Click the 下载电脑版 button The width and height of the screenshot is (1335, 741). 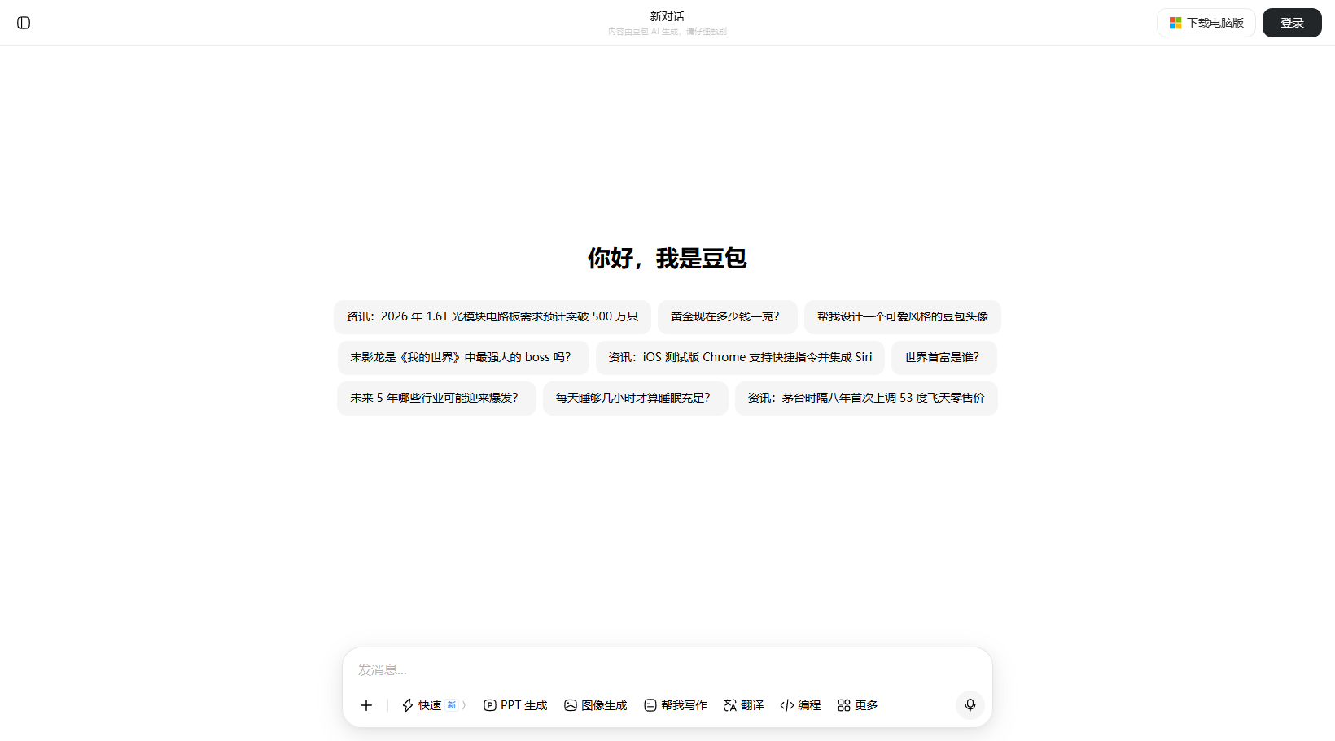[x=1206, y=23]
